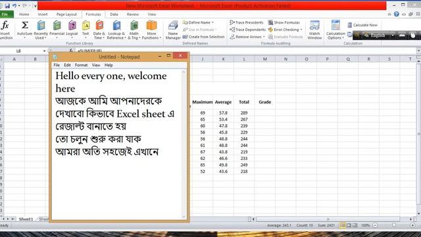Select the Grade header cell
The width and height of the screenshot is (421, 237).
(264, 102)
